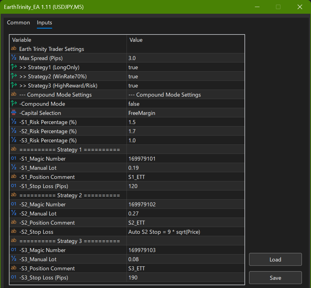This screenshot has width=311, height=288.
Task: Click the bool icon beside Strategy1 (LongOnly)
Action: (14, 67)
